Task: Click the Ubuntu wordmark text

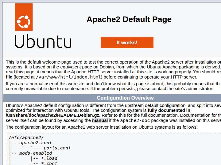Action: coord(43,41)
